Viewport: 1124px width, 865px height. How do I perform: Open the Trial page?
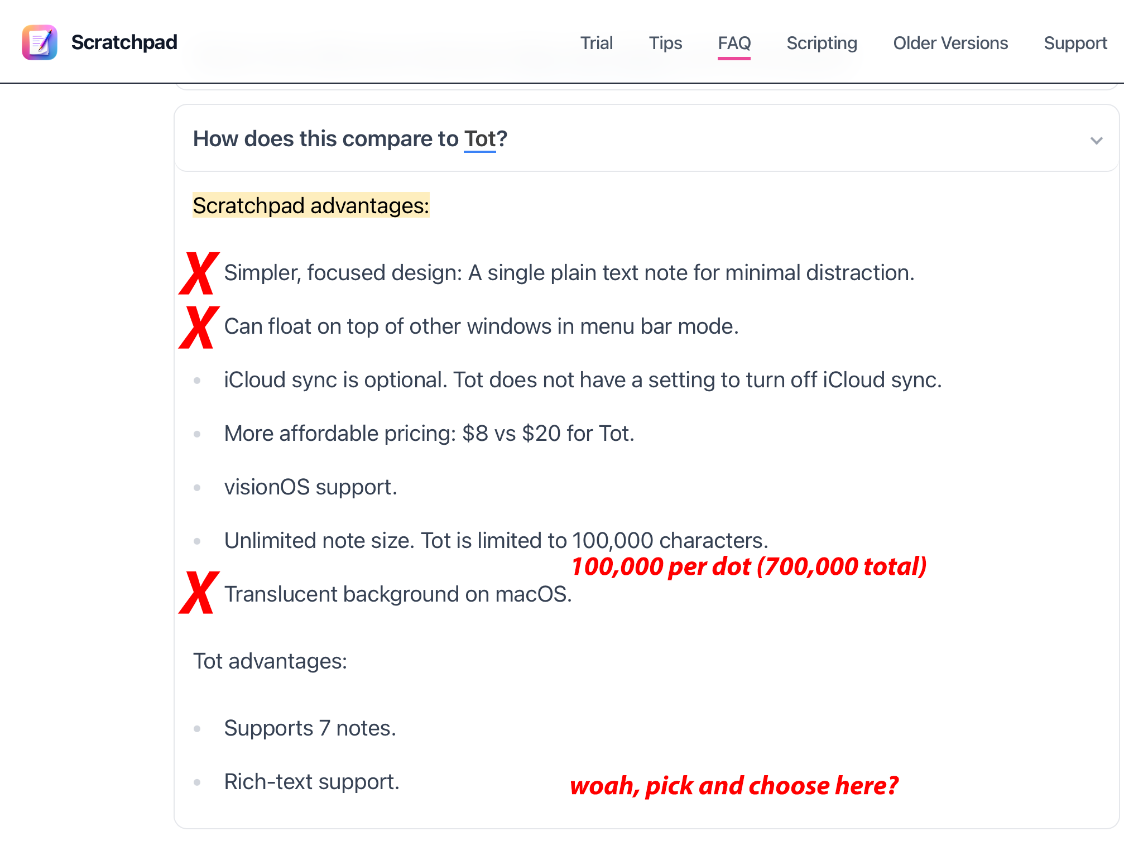[x=596, y=43]
